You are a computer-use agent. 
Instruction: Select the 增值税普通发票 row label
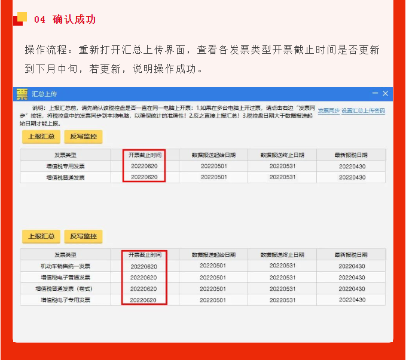point(65,177)
